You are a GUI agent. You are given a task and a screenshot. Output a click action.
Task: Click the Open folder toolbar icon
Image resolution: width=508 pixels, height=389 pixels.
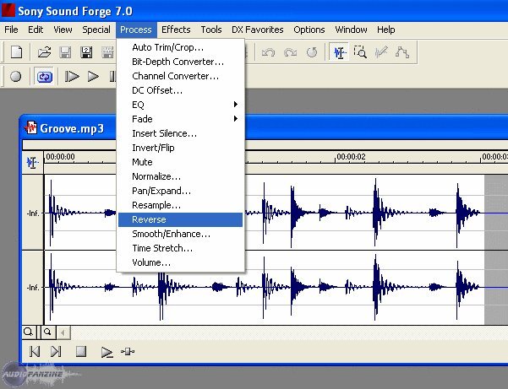click(44, 52)
